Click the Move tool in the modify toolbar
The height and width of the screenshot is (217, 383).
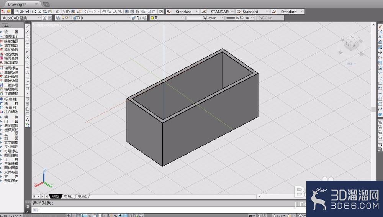tap(380, 52)
